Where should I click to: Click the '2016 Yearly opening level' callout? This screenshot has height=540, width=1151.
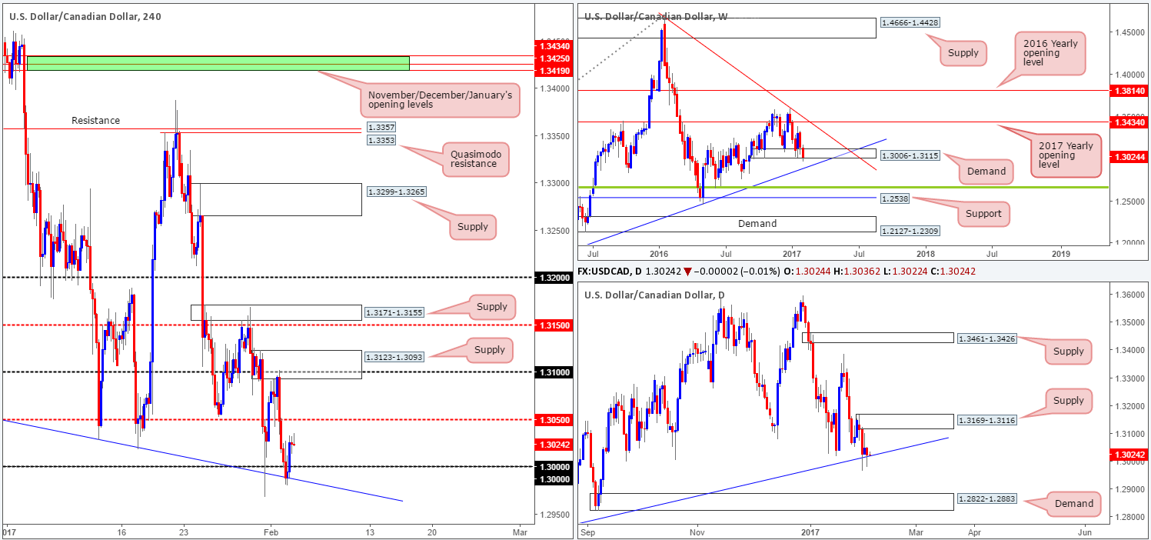coord(1050,54)
